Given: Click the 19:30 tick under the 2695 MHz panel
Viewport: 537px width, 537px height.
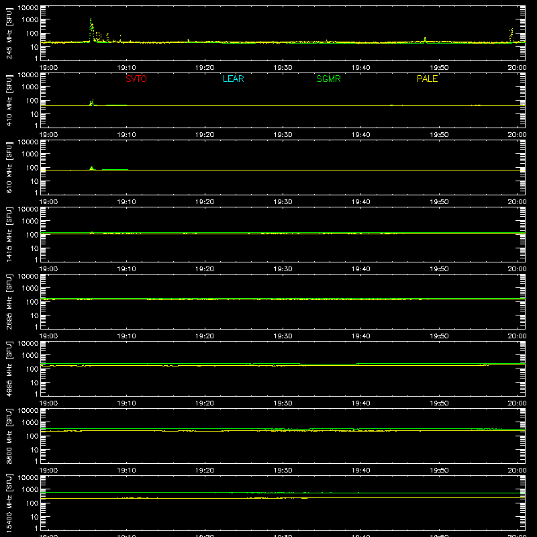Looking at the screenshot, I should pos(283,336).
